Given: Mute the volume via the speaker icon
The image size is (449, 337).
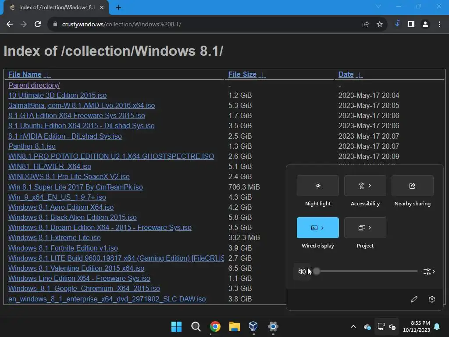Looking at the screenshot, I should coord(302,271).
